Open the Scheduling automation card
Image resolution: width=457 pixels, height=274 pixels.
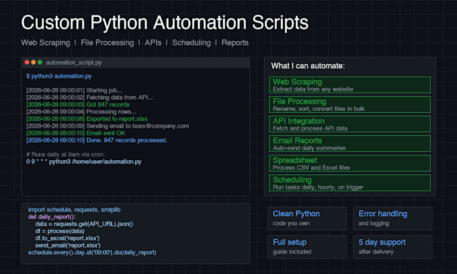[349, 183]
